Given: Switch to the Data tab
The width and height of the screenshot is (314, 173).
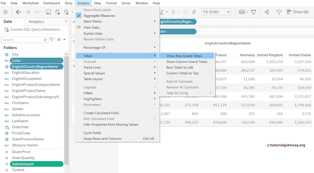Looking at the screenshot, I should (x=8, y=21).
